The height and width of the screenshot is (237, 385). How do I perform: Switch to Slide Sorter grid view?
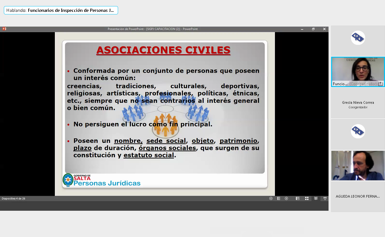(x=307, y=199)
